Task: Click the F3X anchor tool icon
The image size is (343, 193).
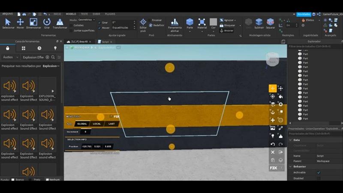Action: point(273,112)
